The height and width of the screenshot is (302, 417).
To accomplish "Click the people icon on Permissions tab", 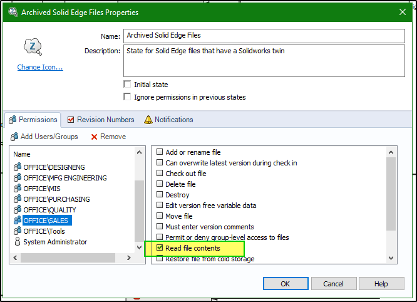I will pyautogui.click(x=13, y=120).
